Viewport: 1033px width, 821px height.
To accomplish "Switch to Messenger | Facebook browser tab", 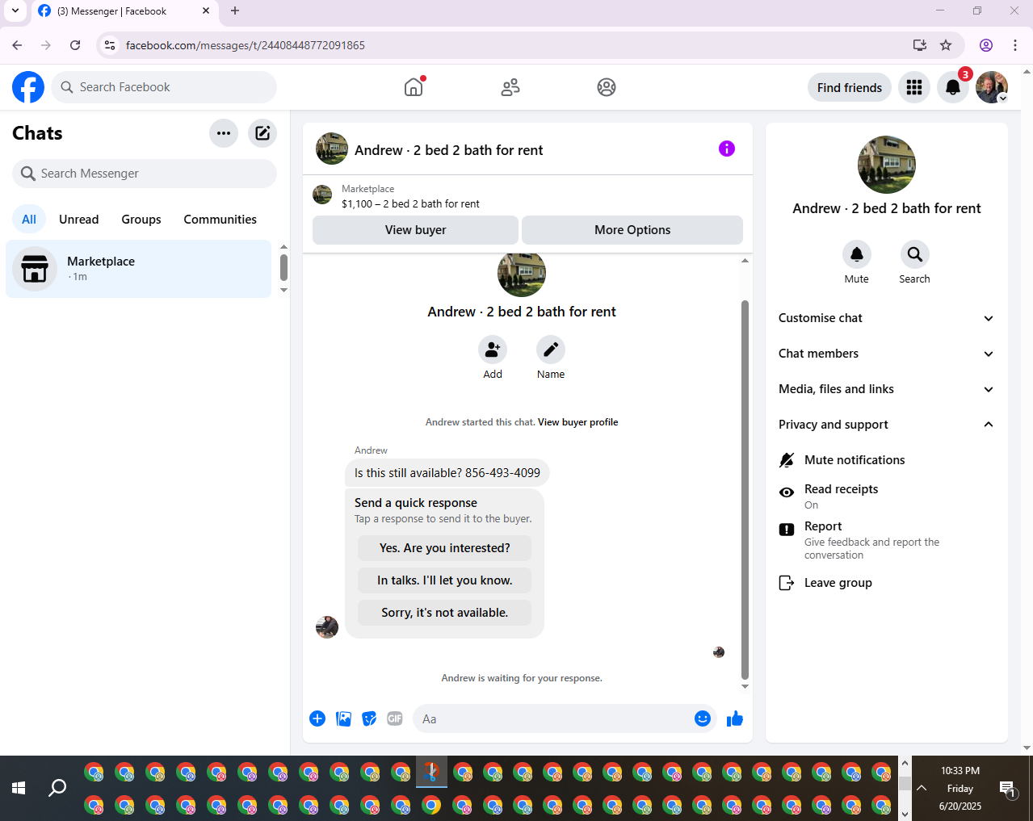I will (x=124, y=11).
